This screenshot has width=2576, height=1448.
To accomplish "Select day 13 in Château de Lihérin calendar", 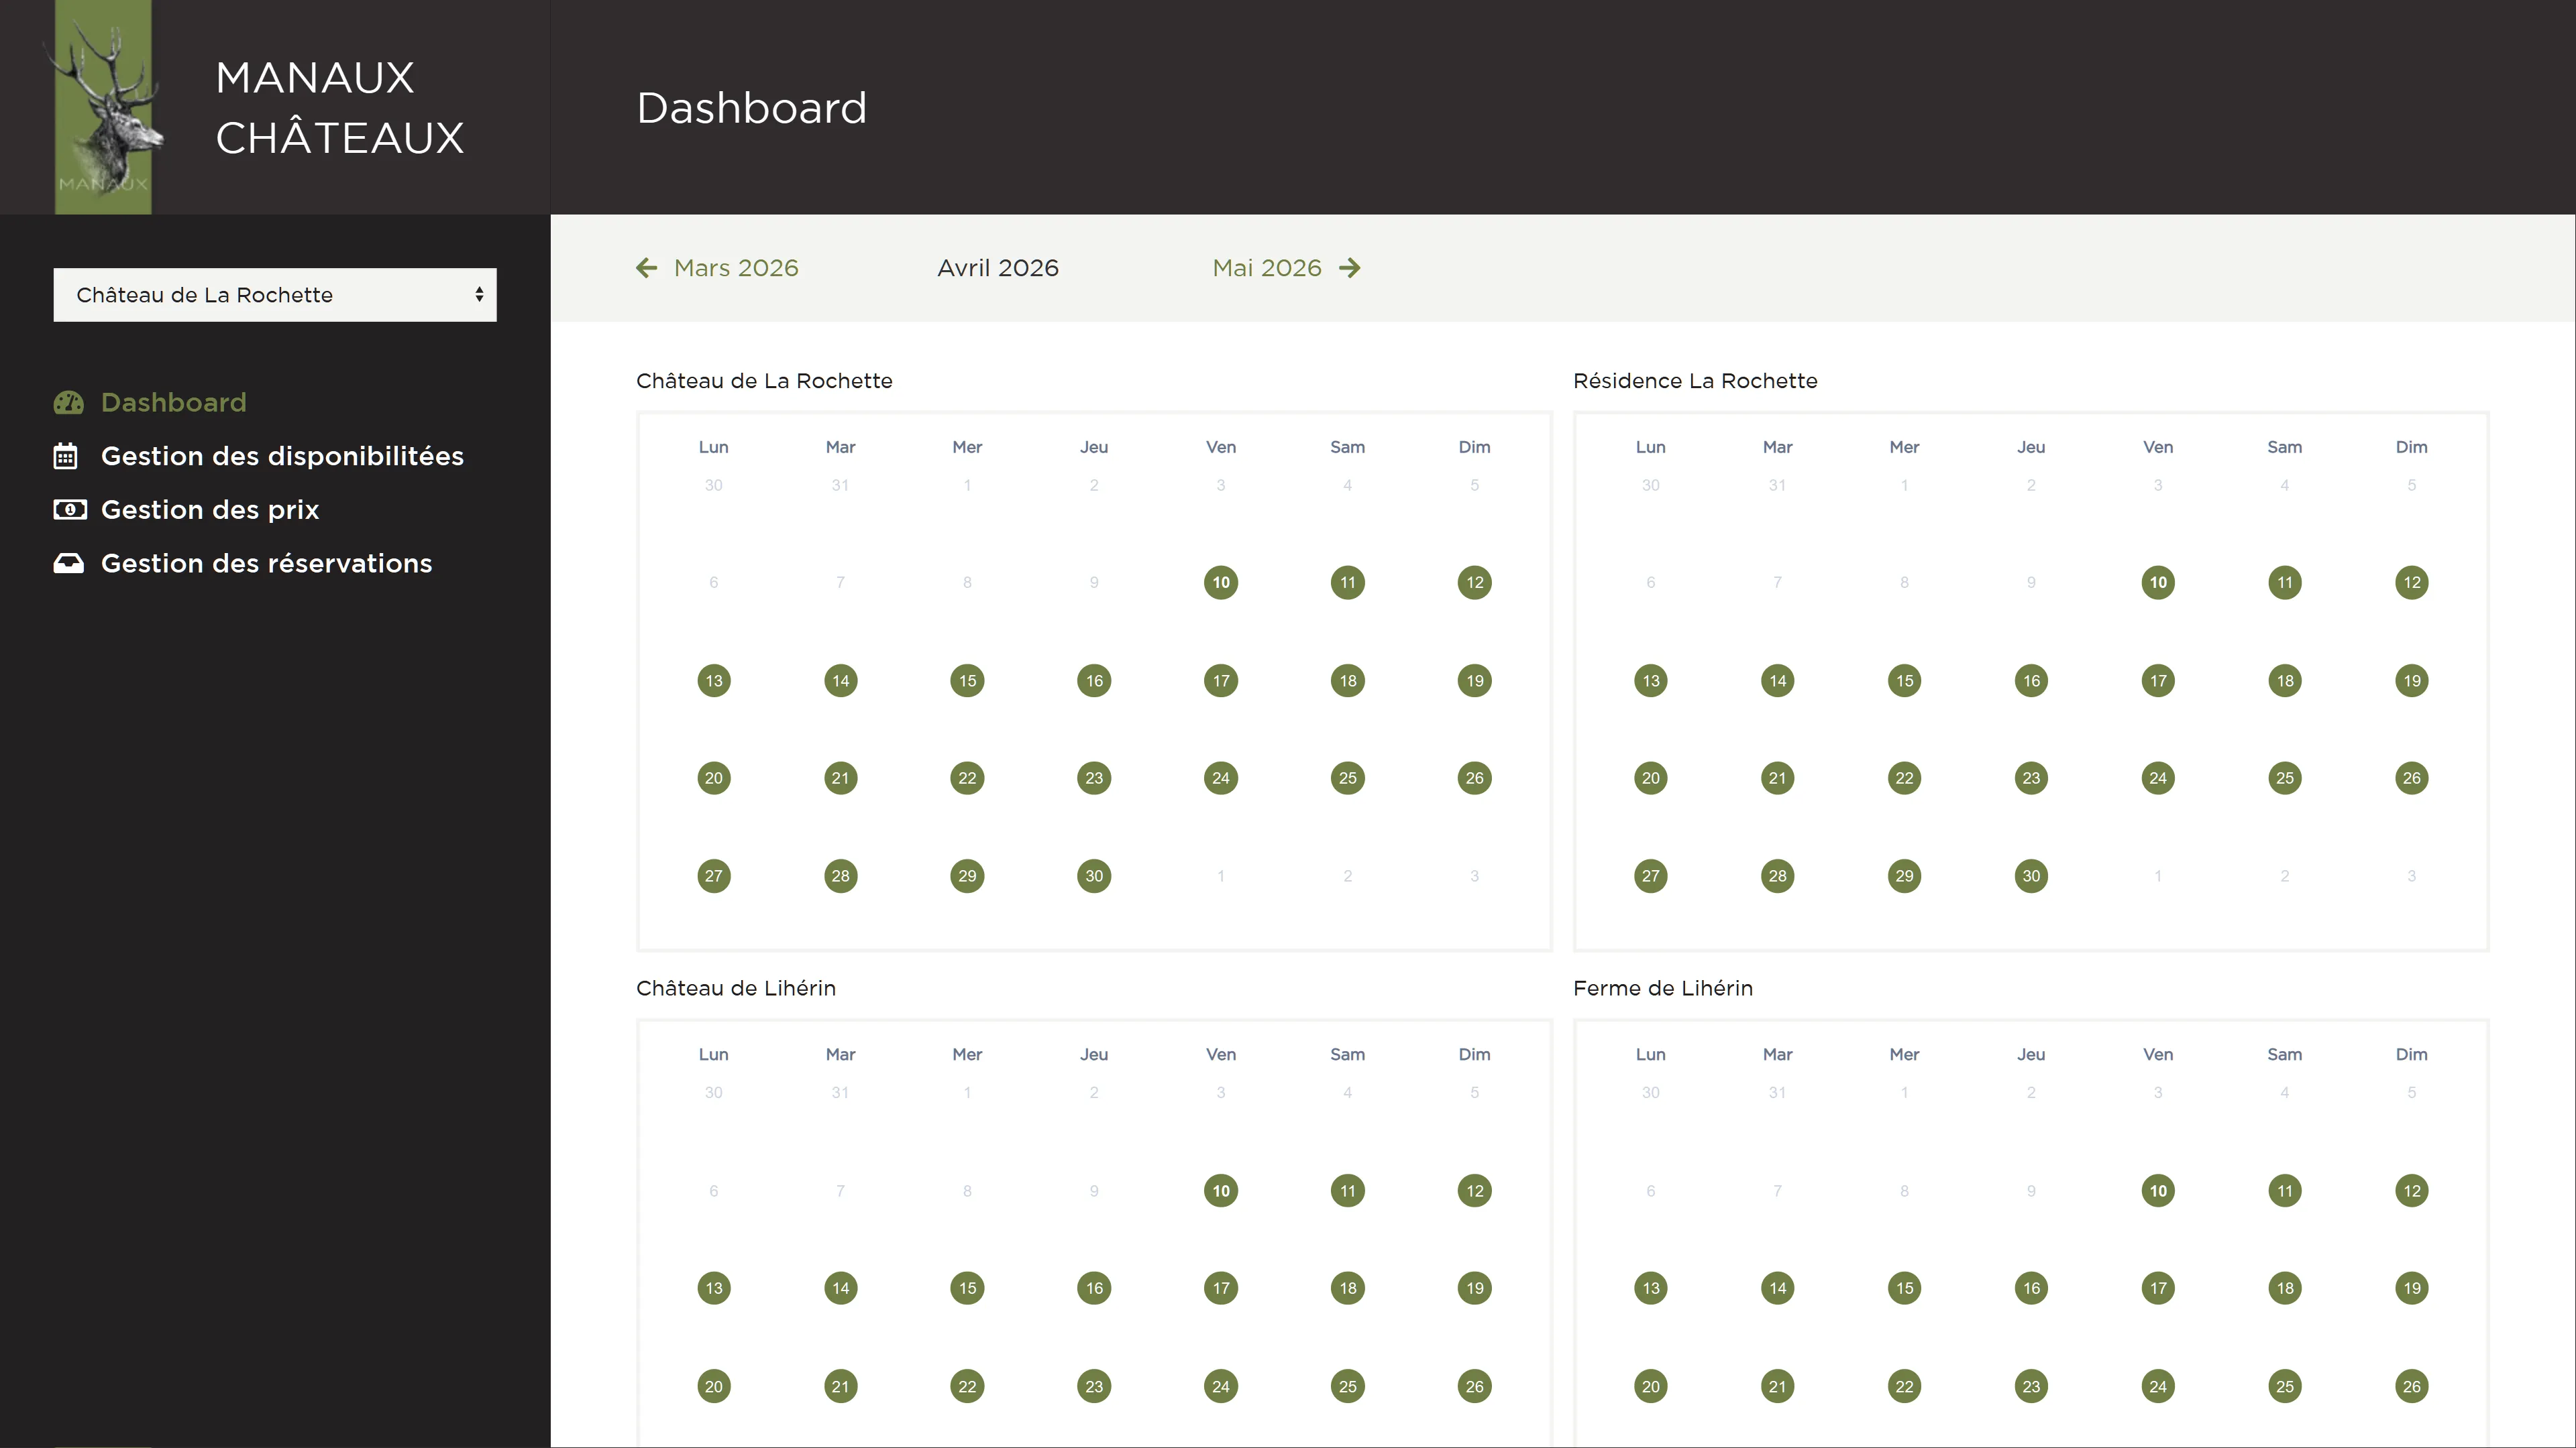I will pyautogui.click(x=714, y=1288).
